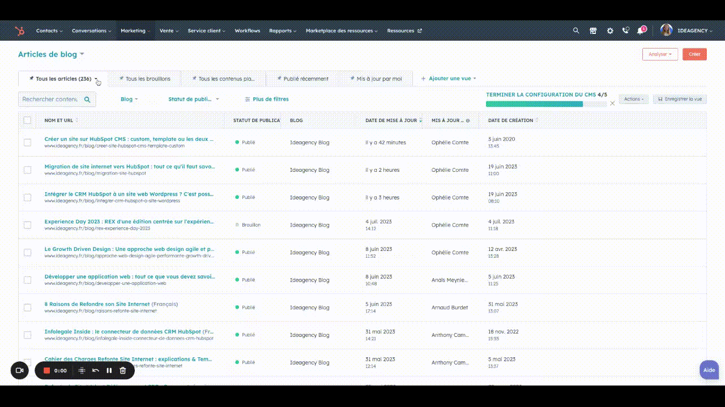The image size is (725, 407).
Task: Sort by Date de mise à jour column
Action: [x=394, y=120]
